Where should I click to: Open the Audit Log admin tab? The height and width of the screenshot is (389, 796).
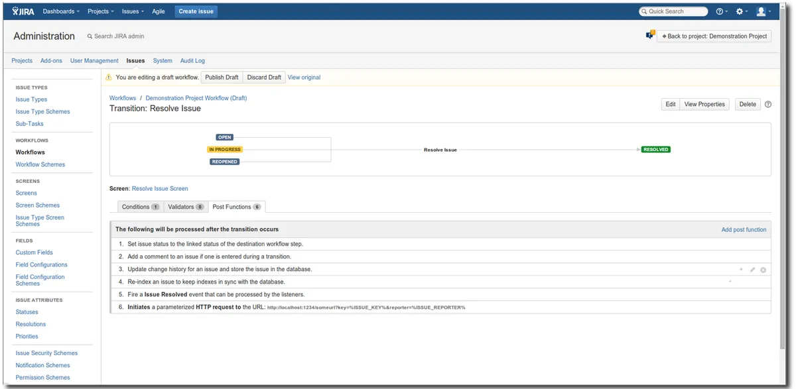pos(192,60)
